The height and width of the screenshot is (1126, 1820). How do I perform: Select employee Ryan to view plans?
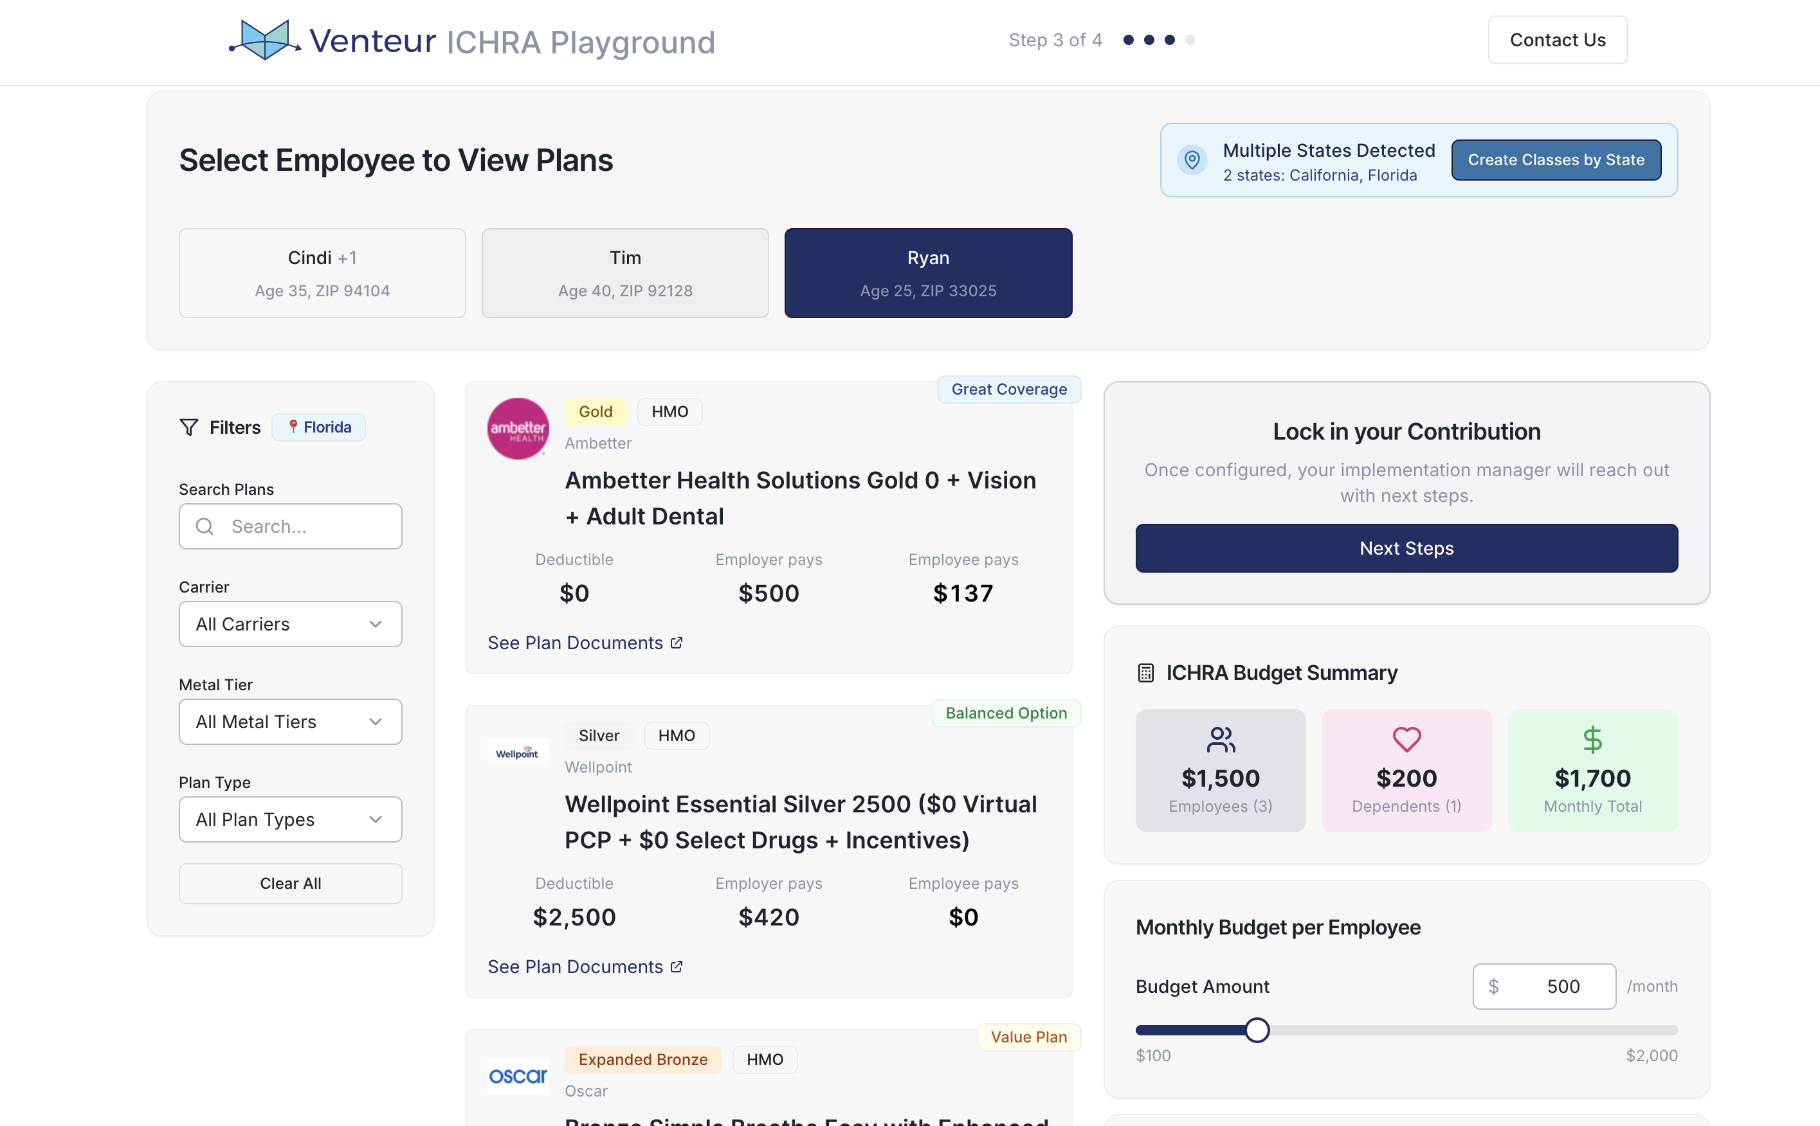[927, 273]
